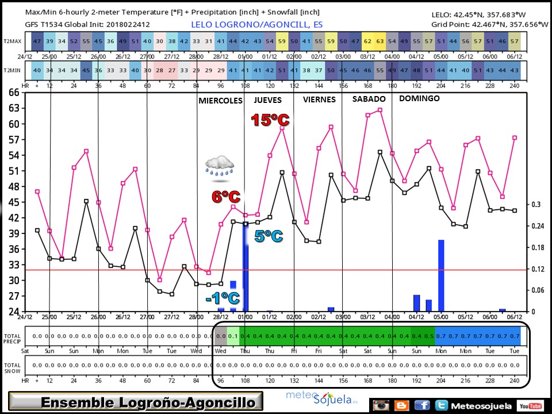Click the pink T2MIN cell showing 27

172,70
